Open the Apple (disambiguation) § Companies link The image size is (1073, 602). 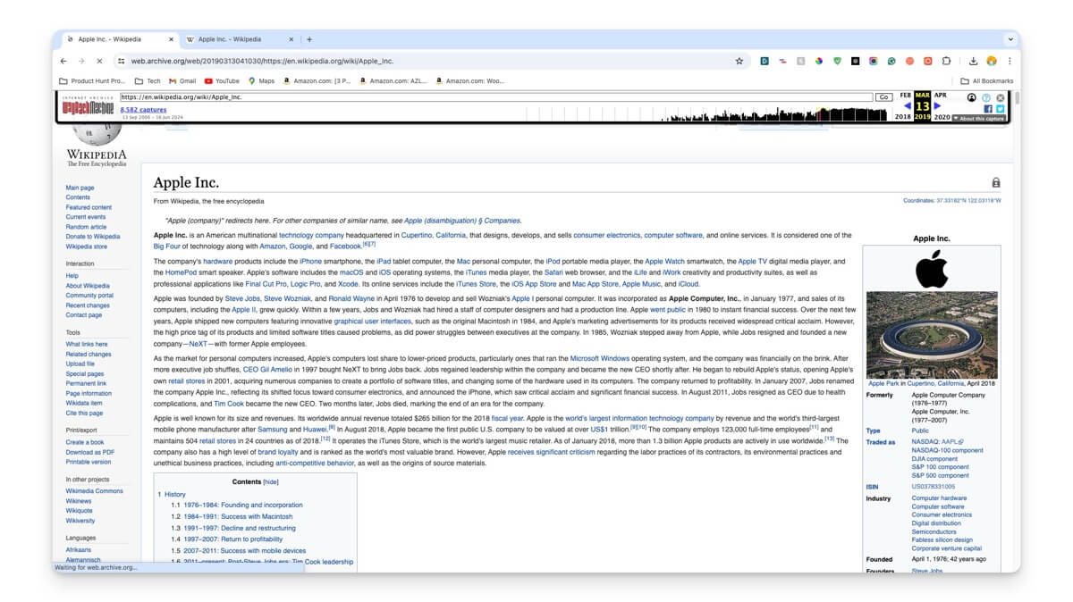[x=462, y=221]
